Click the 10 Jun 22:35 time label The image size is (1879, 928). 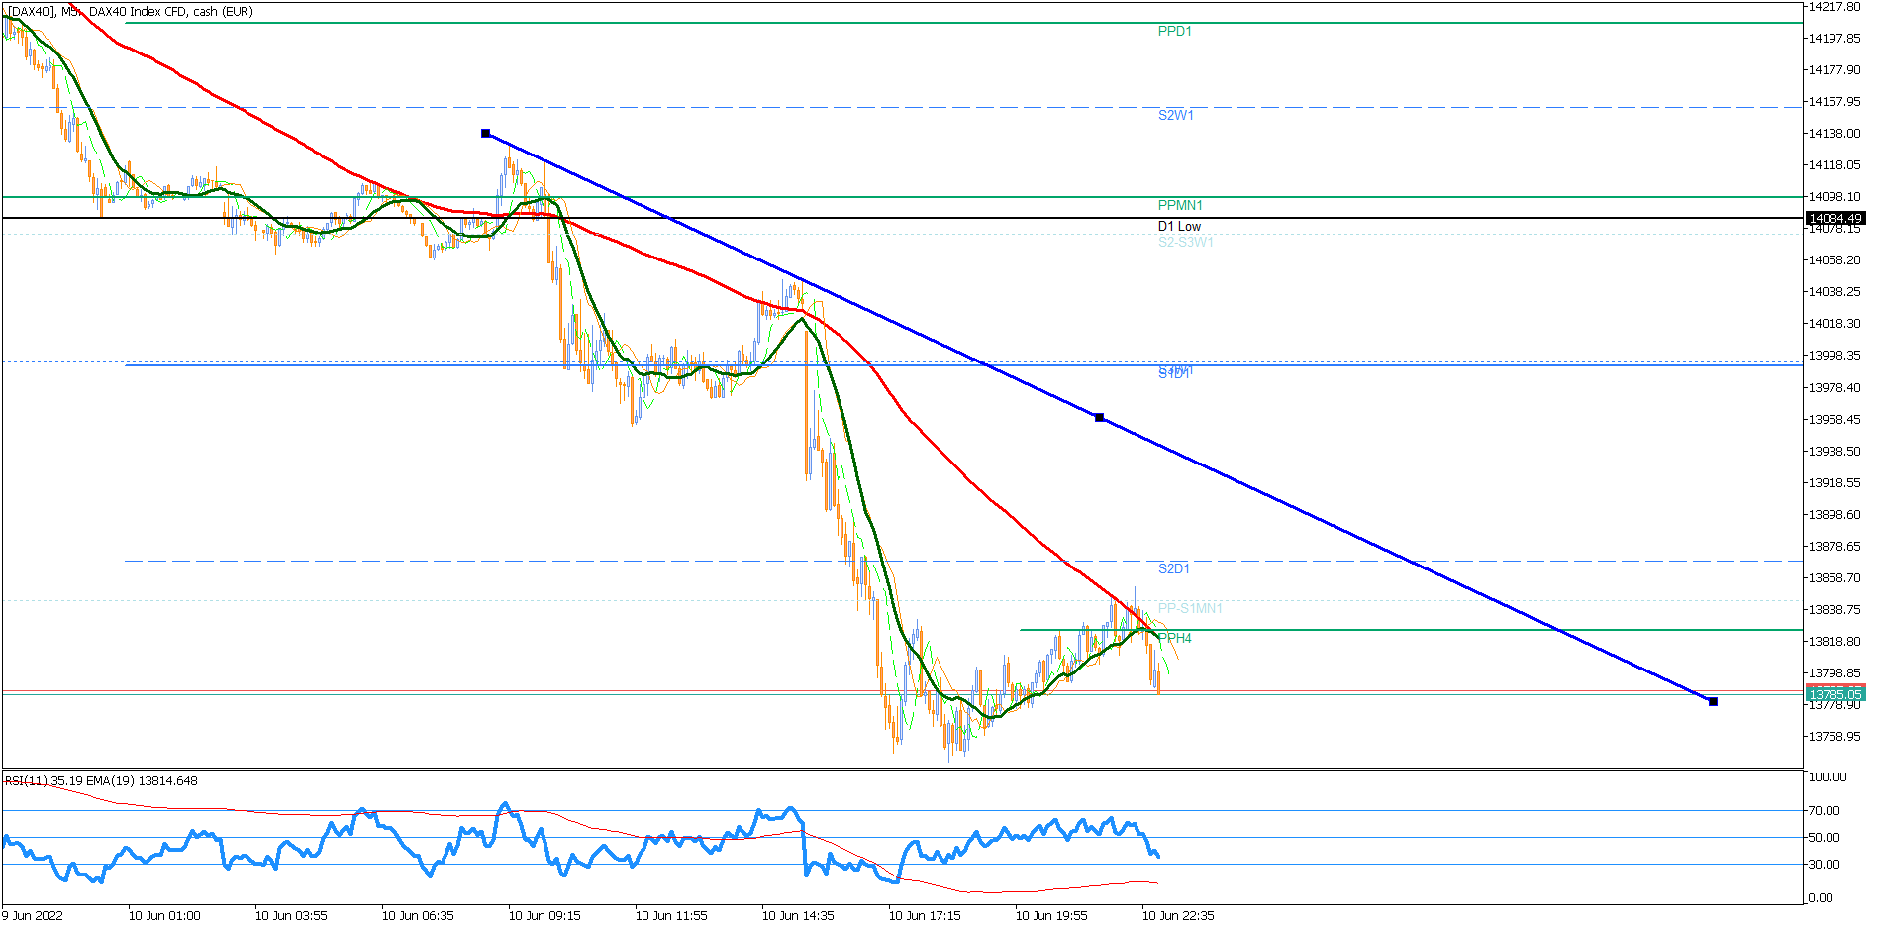[1178, 916]
